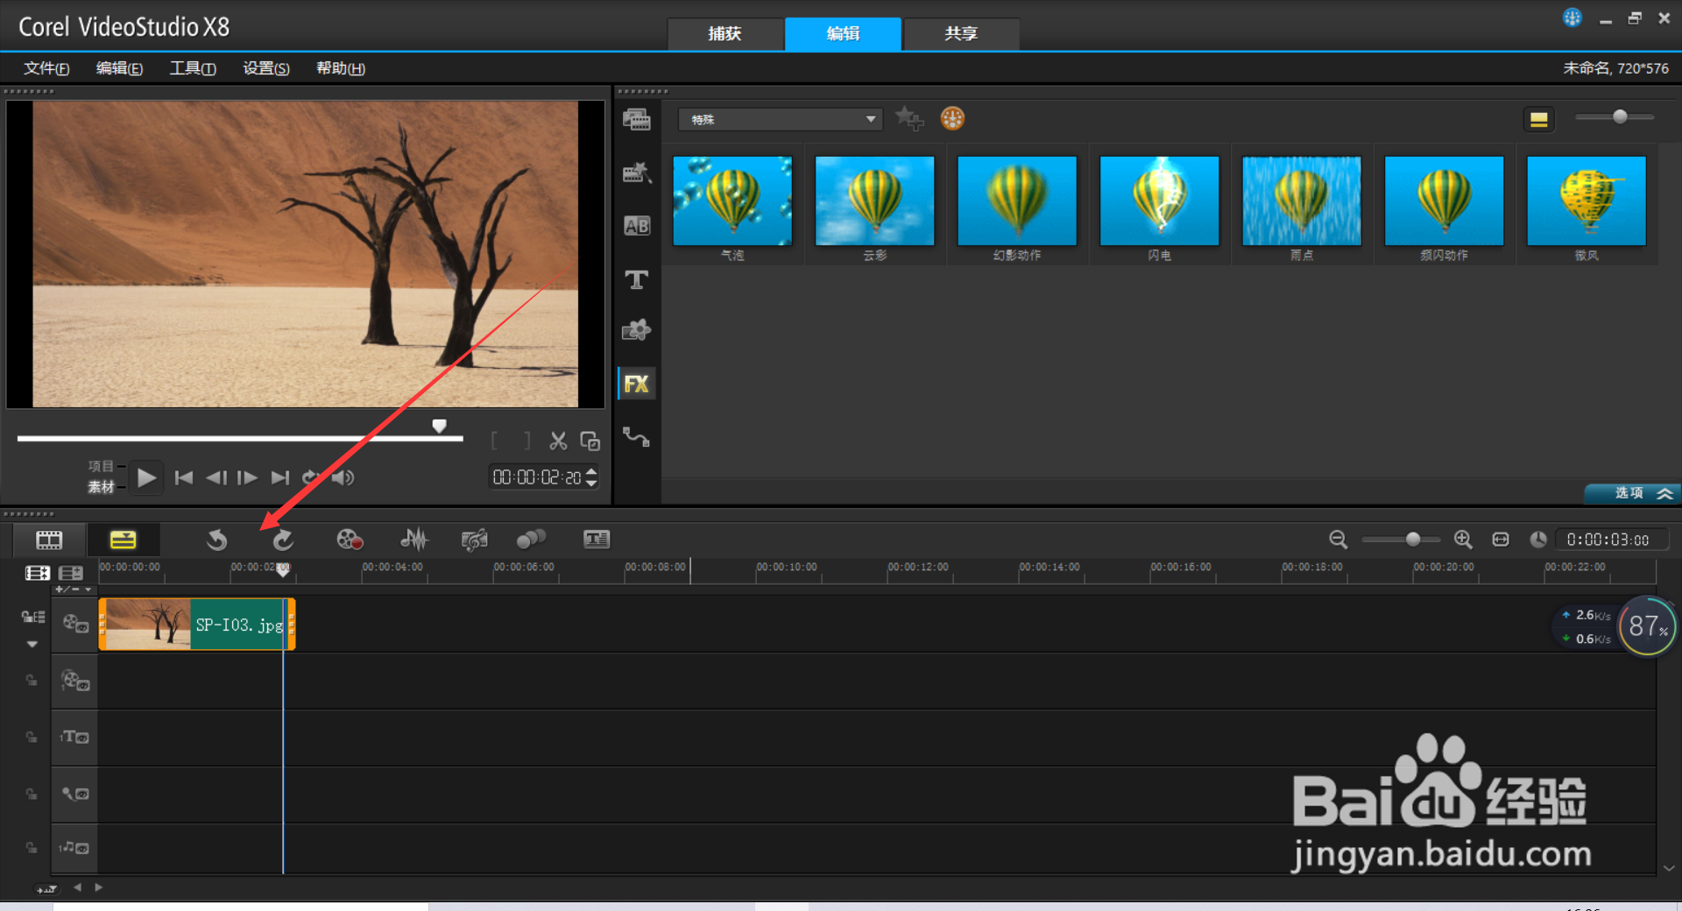The width and height of the screenshot is (1682, 911).
Task: Click the add to favorites star icon
Action: (x=909, y=118)
